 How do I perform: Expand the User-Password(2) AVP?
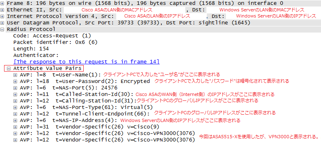pos(15,81)
